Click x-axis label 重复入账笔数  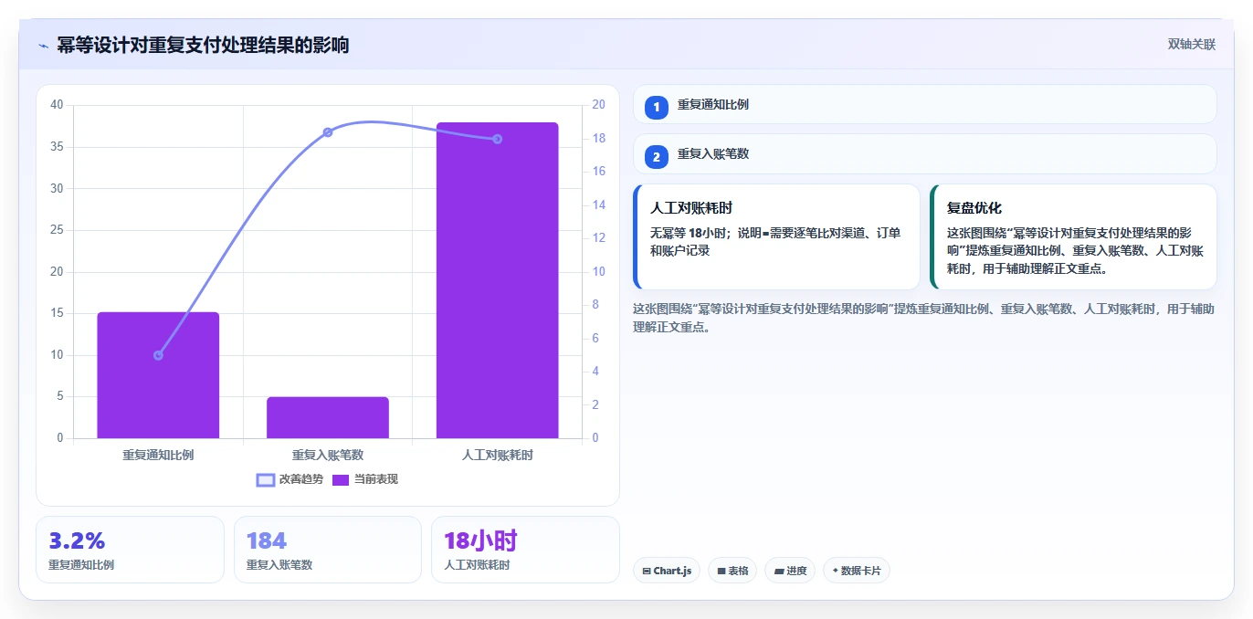(328, 455)
